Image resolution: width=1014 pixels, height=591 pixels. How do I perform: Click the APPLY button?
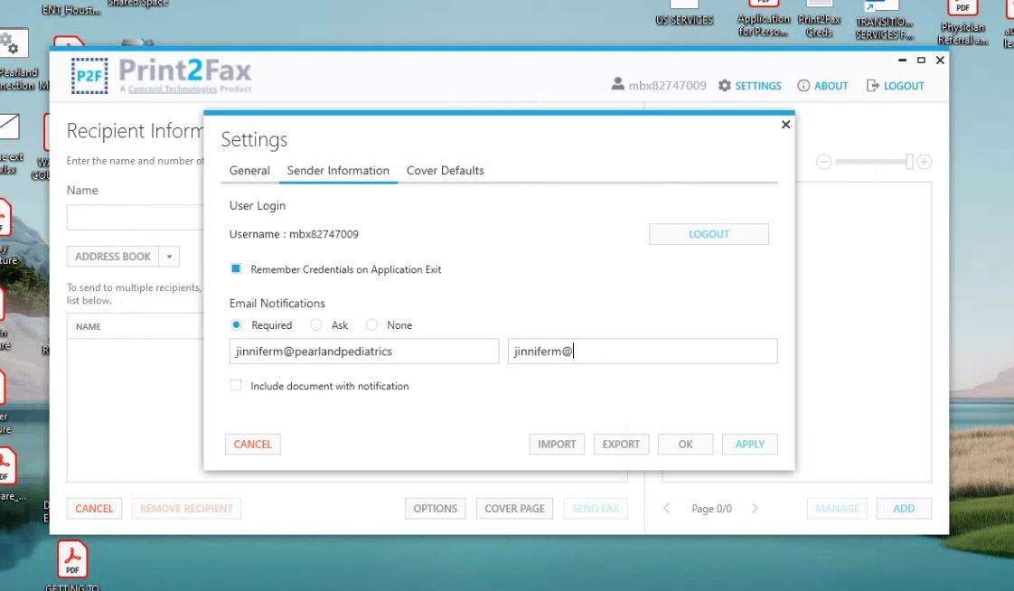pyautogui.click(x=749, y=445)
